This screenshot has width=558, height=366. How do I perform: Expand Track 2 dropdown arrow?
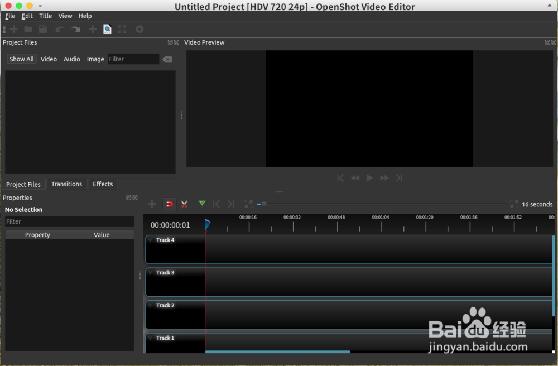click(151, 305)
